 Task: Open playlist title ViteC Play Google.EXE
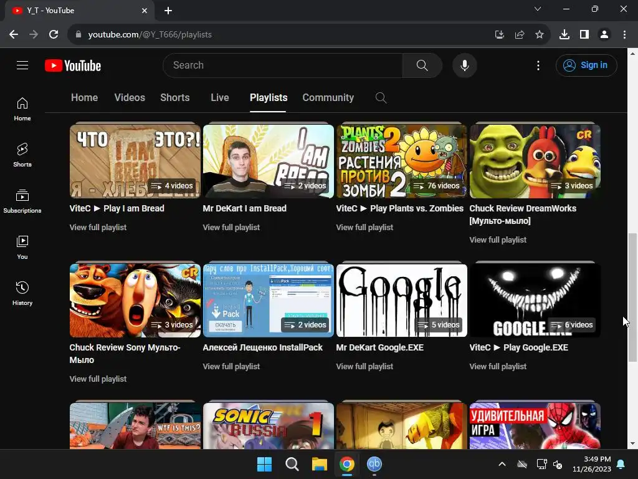(519, 347)
